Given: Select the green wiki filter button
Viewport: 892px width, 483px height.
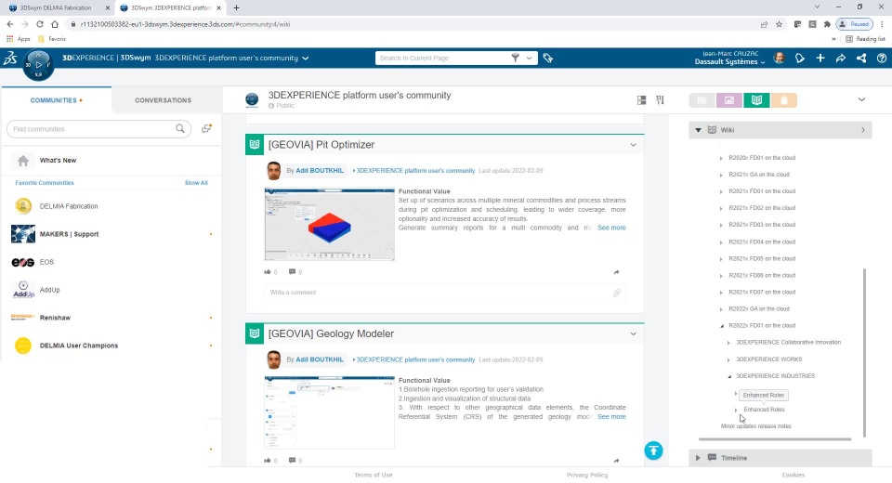Looking at the screenshot, I should 756,100.
